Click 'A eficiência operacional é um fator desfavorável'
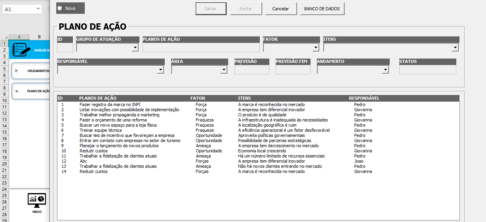 pos(284,130)
